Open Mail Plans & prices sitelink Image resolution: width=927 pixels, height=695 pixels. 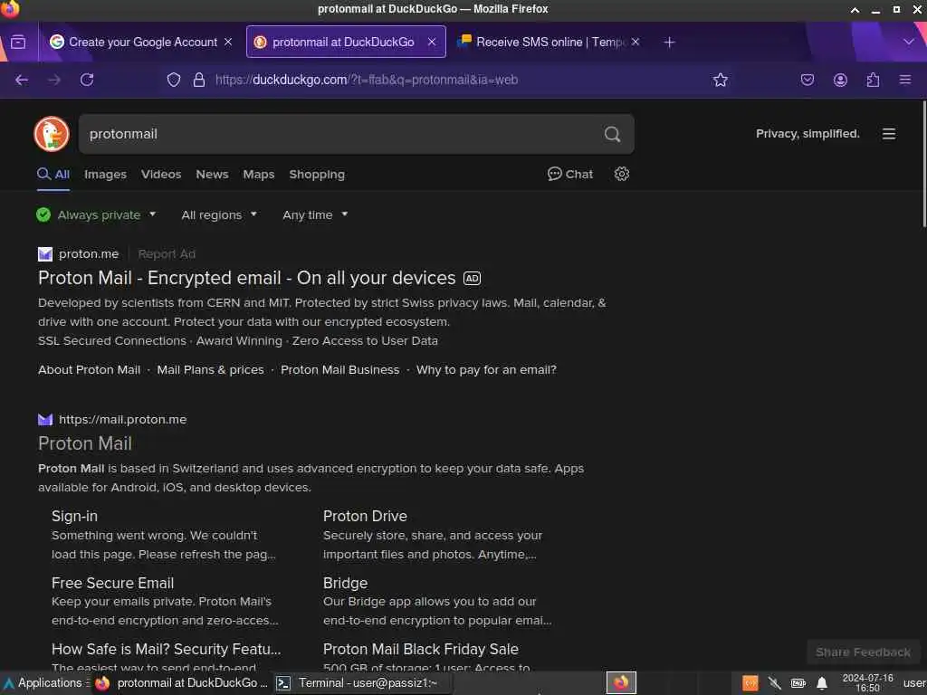[x=210, y=370]
